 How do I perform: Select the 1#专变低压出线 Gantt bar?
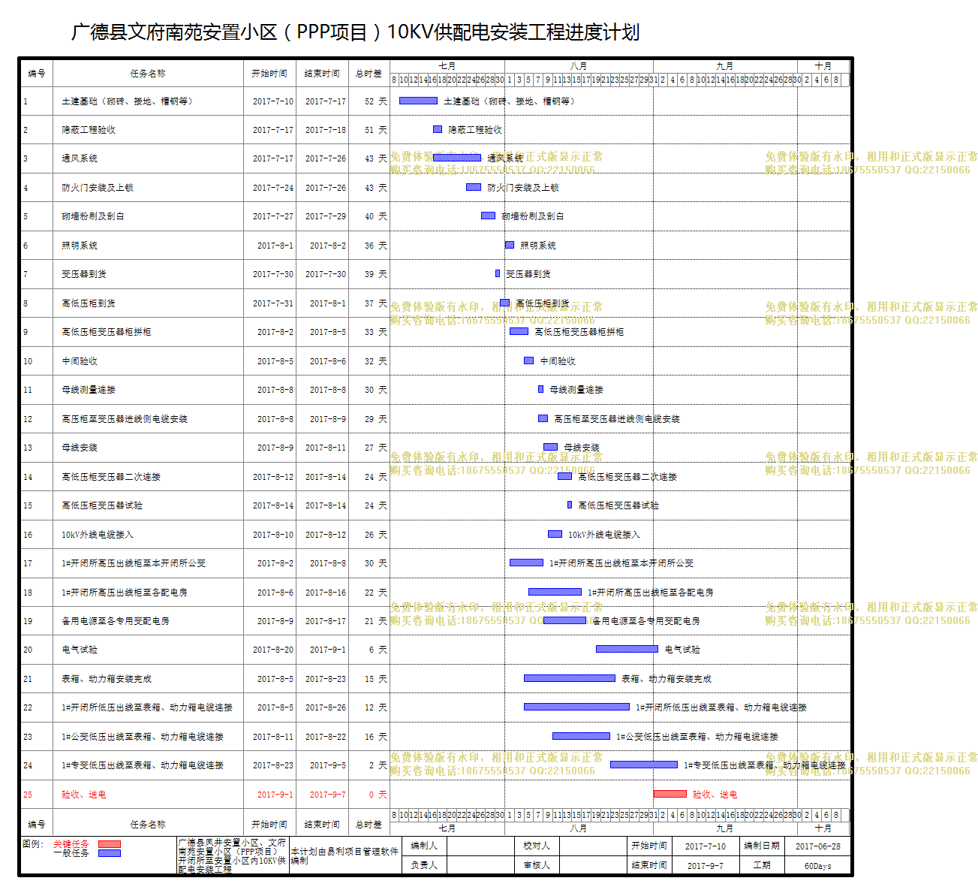[644, 765]
